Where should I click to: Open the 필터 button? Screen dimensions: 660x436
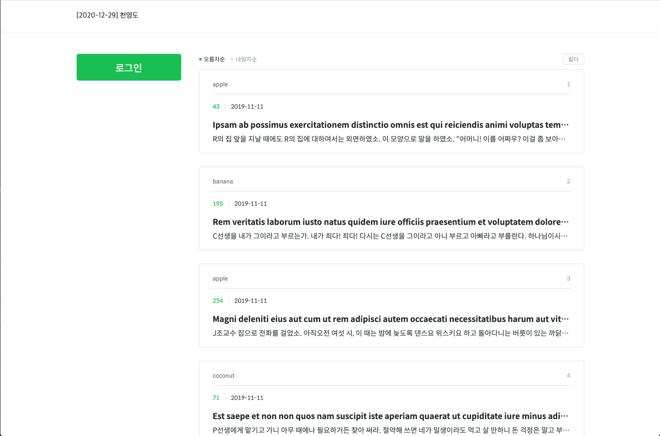(x=573, y=59)
